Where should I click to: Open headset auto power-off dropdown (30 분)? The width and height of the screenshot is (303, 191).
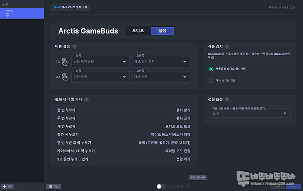pyautogui.click(x=249, y=113)
